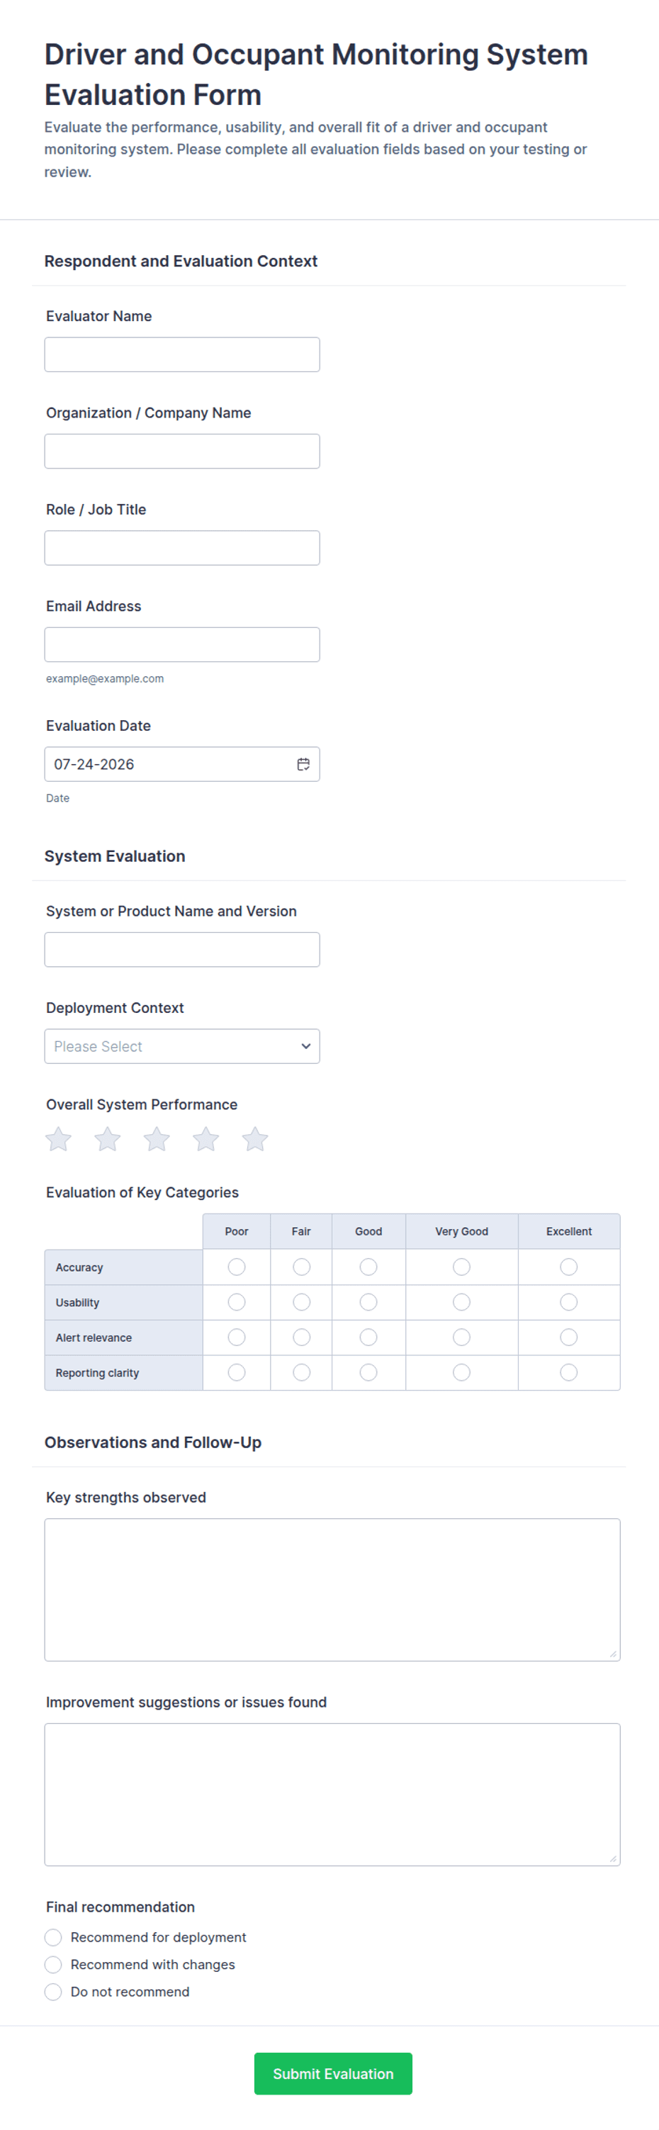659x2130 pixels.
Task: Choose the third star rating
Action: click(157, 1139)
